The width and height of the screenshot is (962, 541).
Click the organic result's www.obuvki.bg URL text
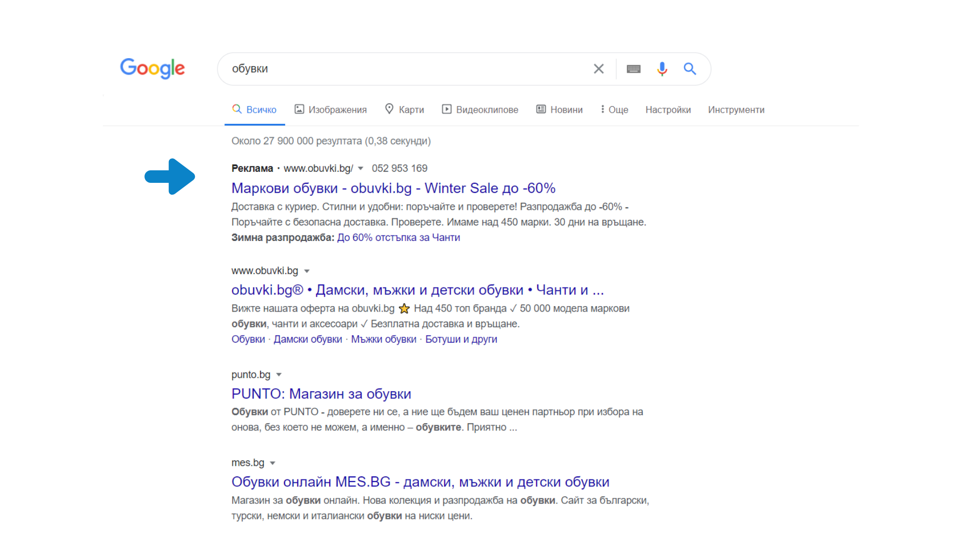tap(265, 271)
